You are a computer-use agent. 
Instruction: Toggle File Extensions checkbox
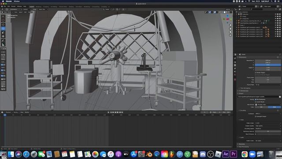point(256,99)
